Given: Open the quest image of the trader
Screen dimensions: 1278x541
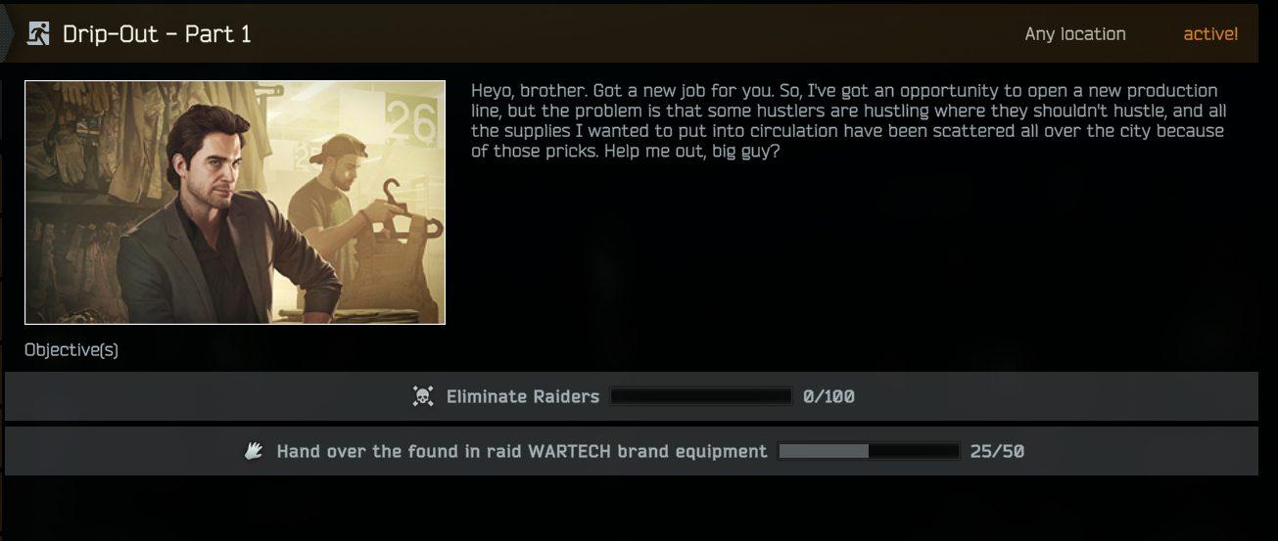Looking at the screenshot, I should tap(235, 203).
